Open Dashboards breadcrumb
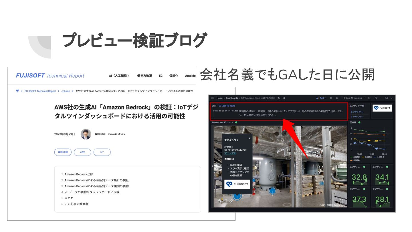The height and width of the screenshot is (232, 412). [x=232, y=98]
